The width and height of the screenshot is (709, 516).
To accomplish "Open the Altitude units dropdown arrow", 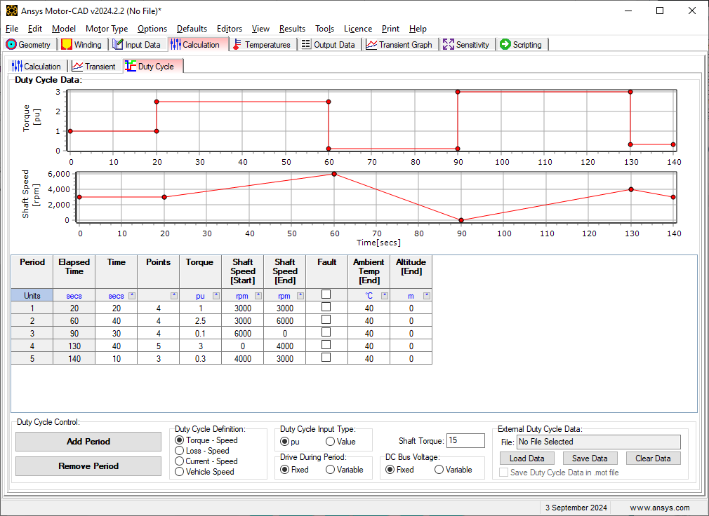I will pos(426,296).
